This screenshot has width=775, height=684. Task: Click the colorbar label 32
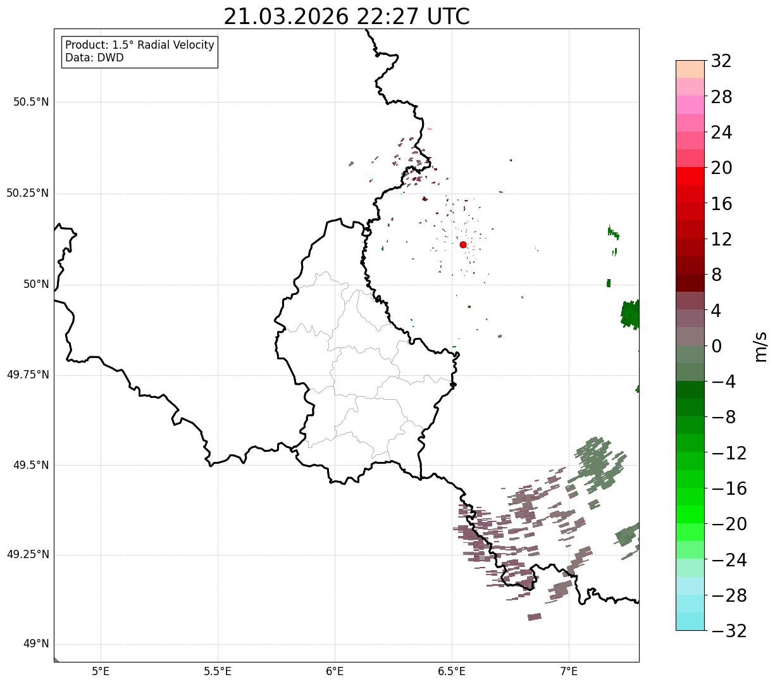click(721, 61)
